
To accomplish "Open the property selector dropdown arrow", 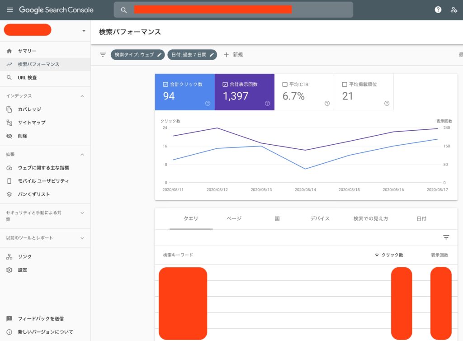I will [84, 31].
